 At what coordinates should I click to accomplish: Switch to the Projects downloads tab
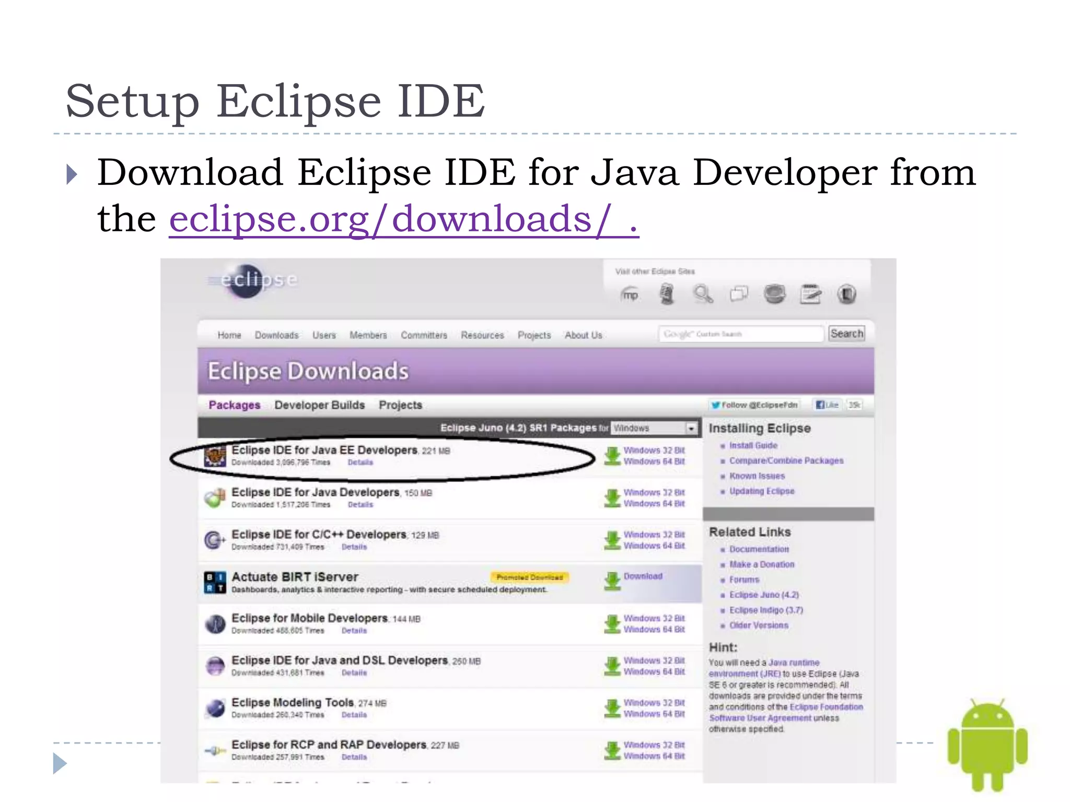(x=400, y=405)
